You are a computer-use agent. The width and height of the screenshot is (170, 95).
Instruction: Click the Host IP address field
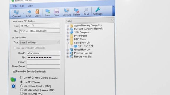coord(40,26)
